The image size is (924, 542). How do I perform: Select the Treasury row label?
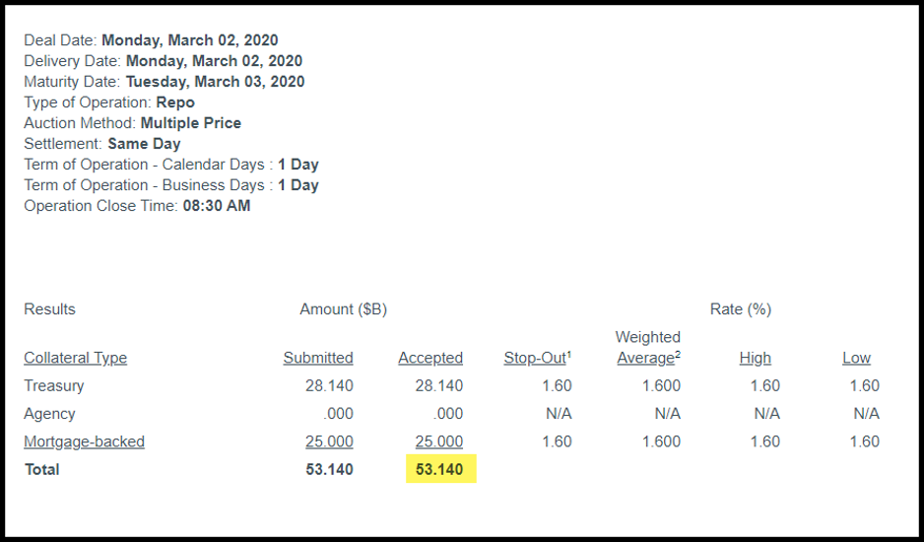(x=54, y=385)
